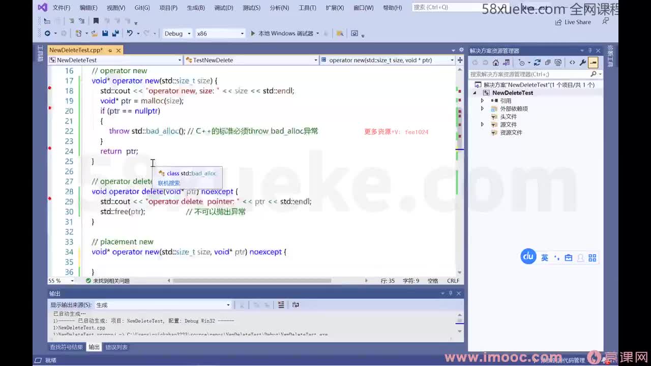Pin the NewDeleteTest.cpp tab

110,50
